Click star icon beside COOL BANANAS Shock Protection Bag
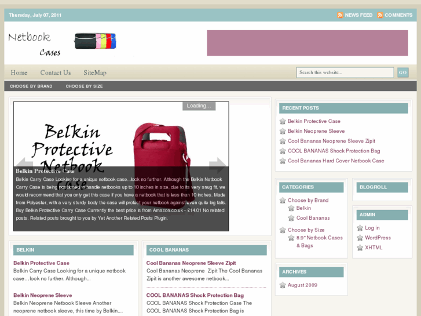The width and height of the screenshot is (421, 316). tap(283, 151)
